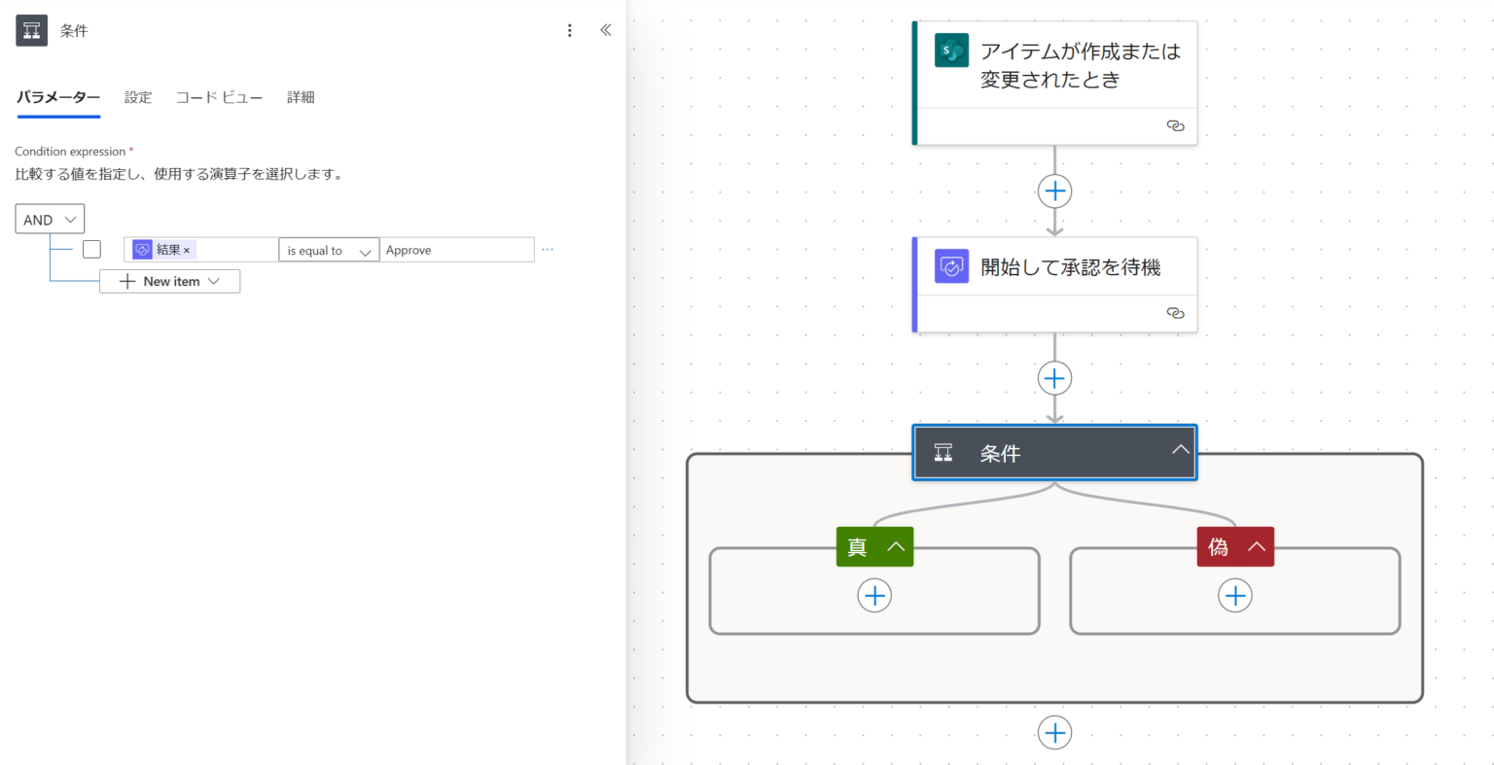Image resolution: width=1494 pixels, height=765 pixels.
Task: Switch to the 設定 tab
Action: [138, 97]
